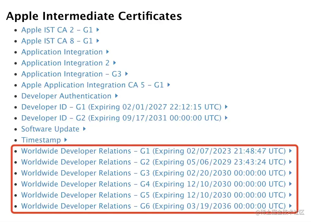Open Apple Application Integration CA 5 – G1 link
Screen dimensions: 311x222
tap(92, 85)
